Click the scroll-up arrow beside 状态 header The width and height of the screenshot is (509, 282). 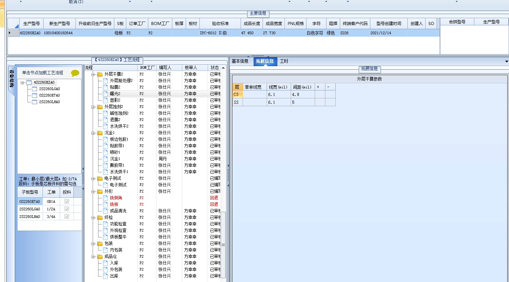[x=223, y=68]
